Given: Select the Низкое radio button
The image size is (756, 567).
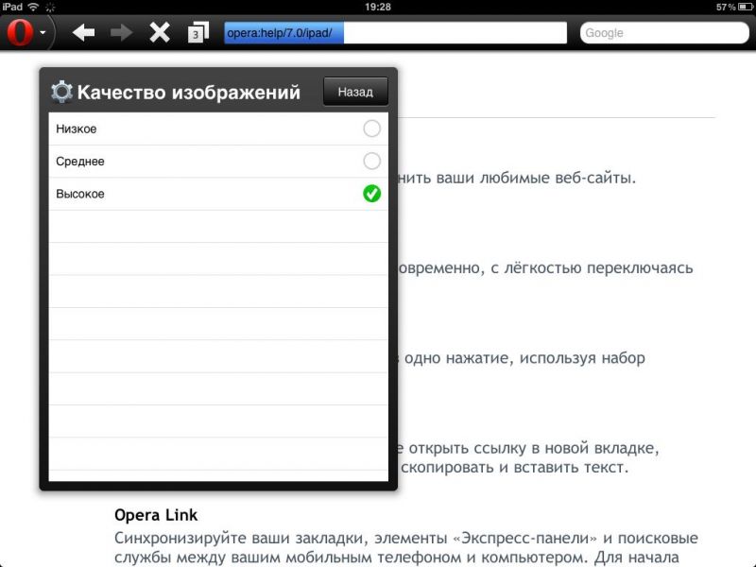Looking at the screenshot, I should tap(371, 129).
